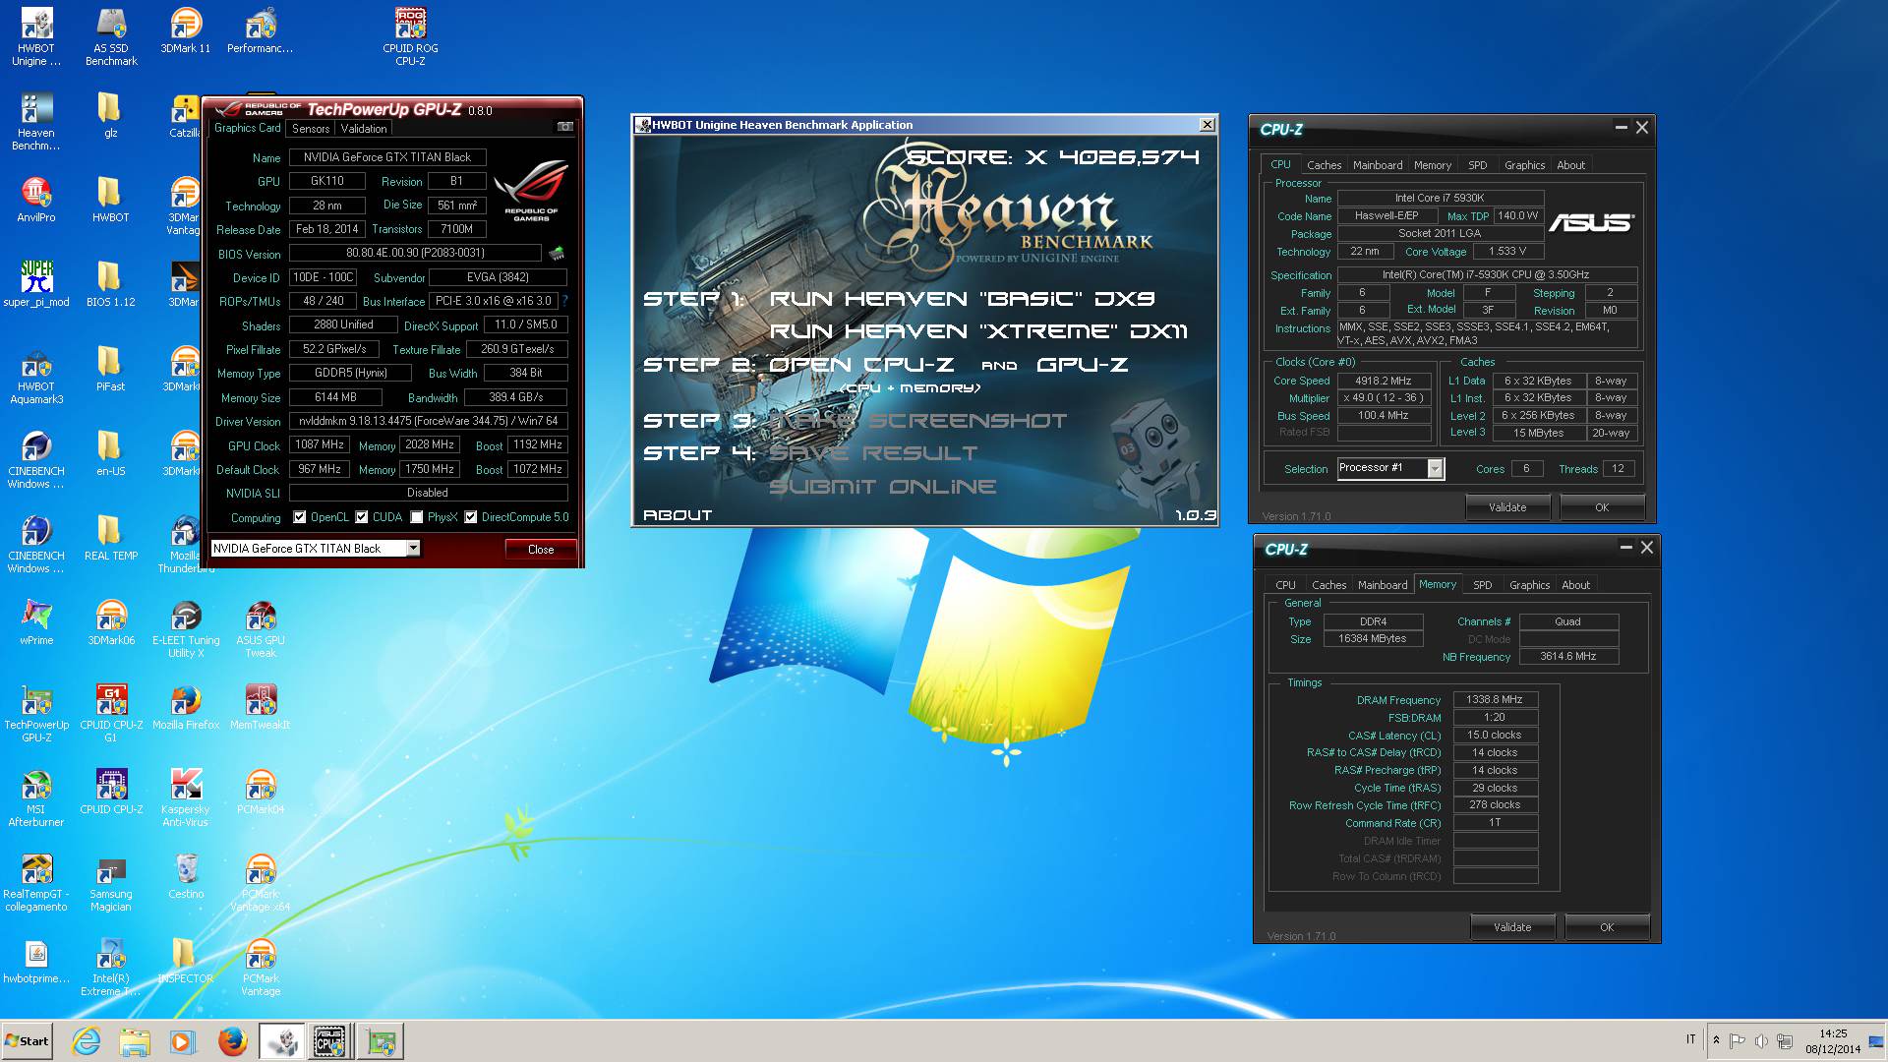Click the GPU-Z screenshot camera icon

coord(564,127)
